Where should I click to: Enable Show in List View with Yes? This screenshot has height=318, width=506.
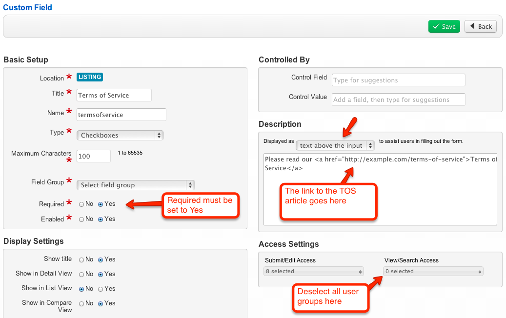pyautogui.click(x=101, y=289)
